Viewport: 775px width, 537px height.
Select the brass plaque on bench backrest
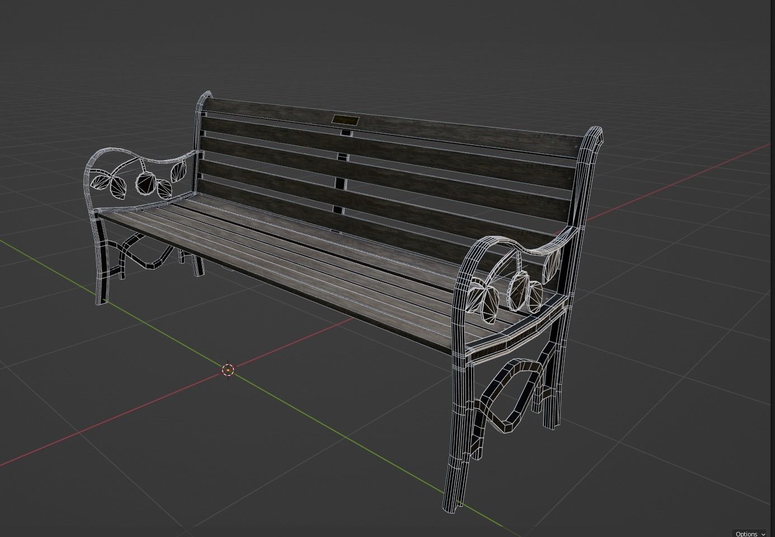click(345, 120)
